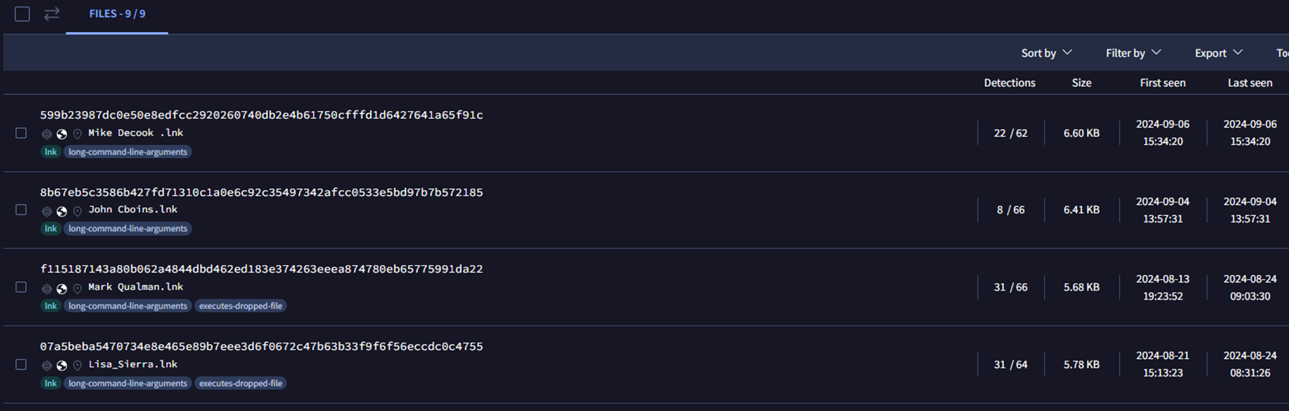Expand the Filter by menu
Image resolution: width=1289 pixels, height=411 pixels.
[1133, 53]
